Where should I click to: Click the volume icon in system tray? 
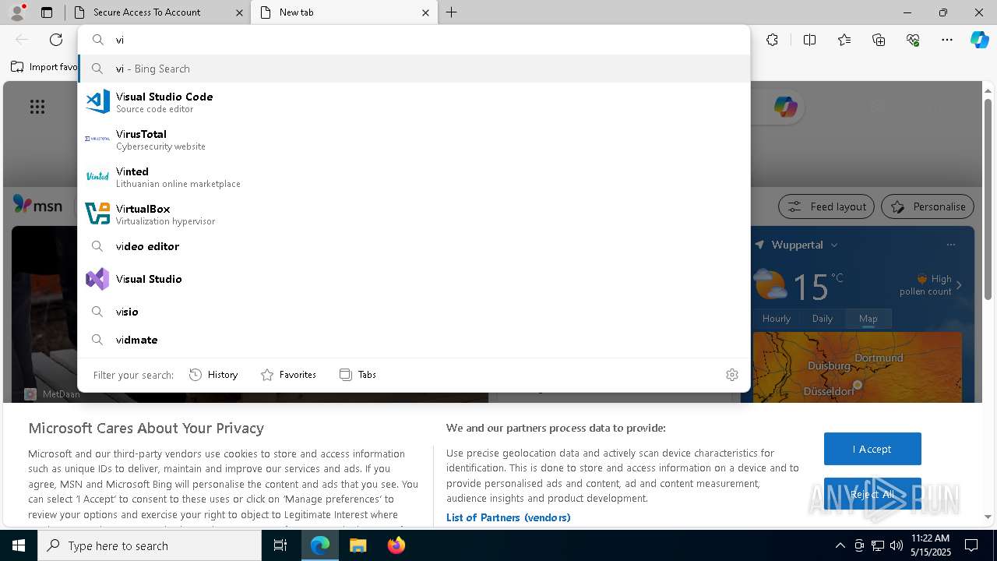point(897,545)
